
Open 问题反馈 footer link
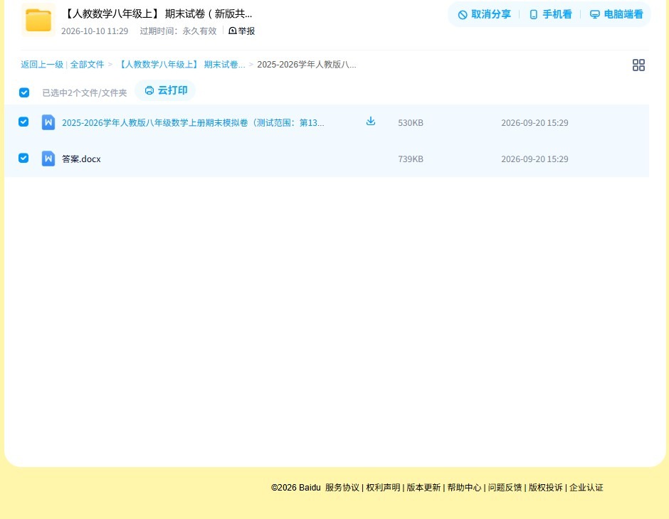point(505,488)
